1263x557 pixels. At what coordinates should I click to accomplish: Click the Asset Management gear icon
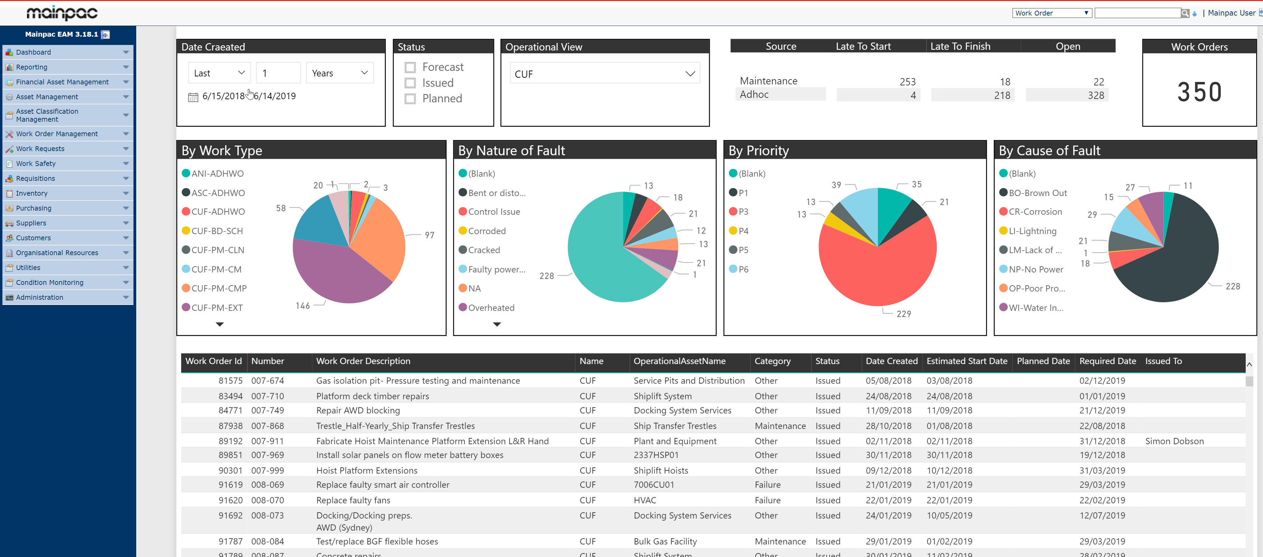[x=9, y=96]
